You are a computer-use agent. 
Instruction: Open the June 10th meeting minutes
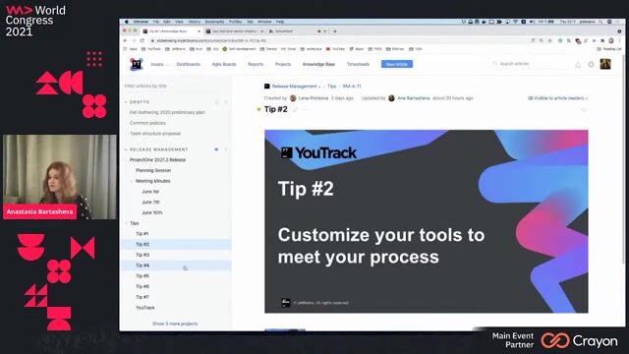[x=152, y=212]
